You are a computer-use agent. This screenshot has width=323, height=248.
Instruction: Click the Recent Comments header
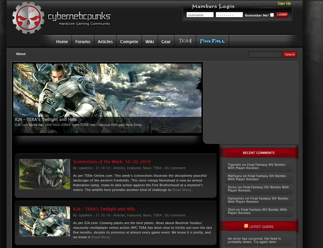point(259,153)
